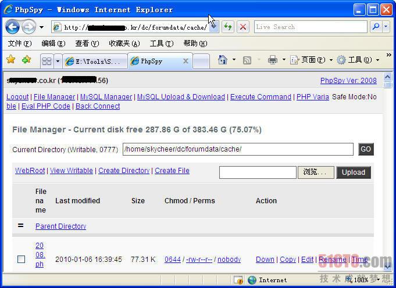Open the 工具(O) toolbar menu

[358, 60]
